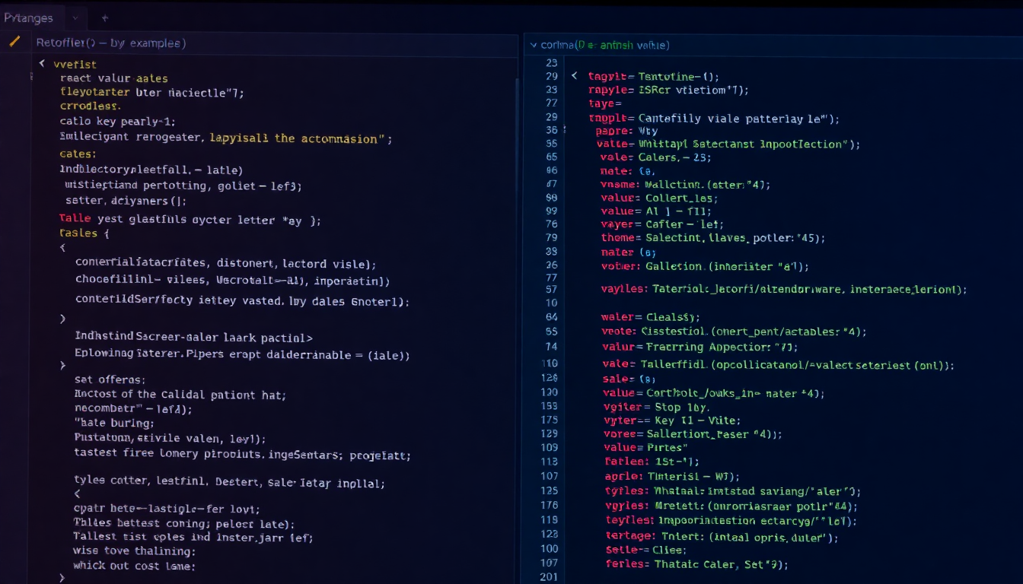Click fold arrow next to tagylt line
The width and height of the screenshot is (1023, 584).
click(x=574, y=76)
